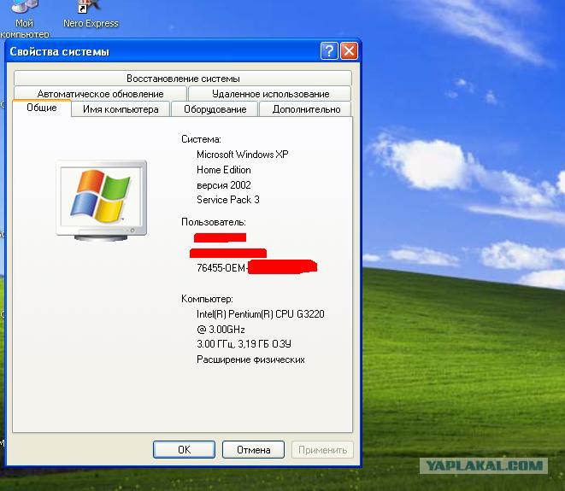Click the 3,19 ГБ ОЗУ memory text
Image resolution: width=565 pixels, height=491 pixels.
(x=264, y=344)
